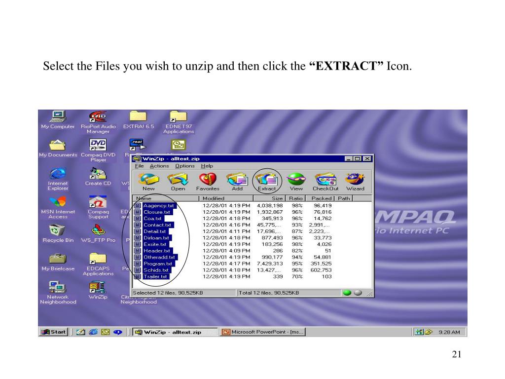505x379 pixels.
Task: Click the WinZip New archive toolbar icon
Action: (x=148, y=182)
